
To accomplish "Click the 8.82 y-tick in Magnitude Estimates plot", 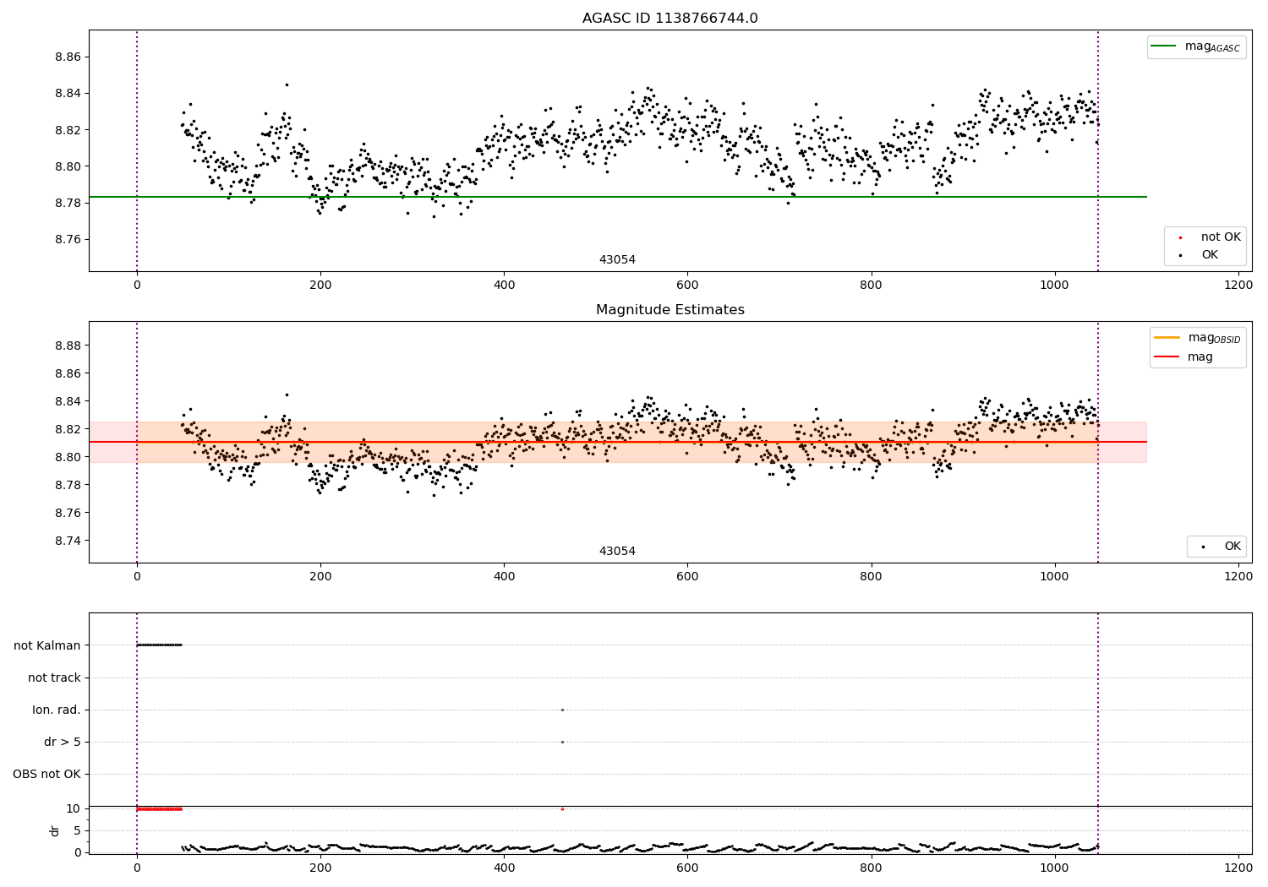I will [68, 429].
